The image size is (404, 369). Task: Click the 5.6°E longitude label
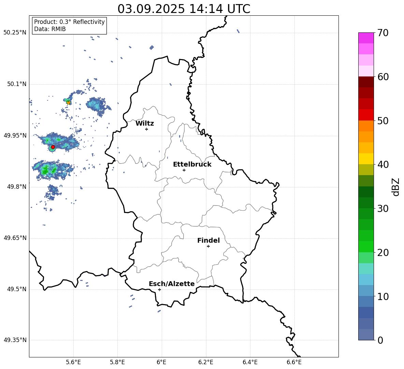click(x=73, y=362)
